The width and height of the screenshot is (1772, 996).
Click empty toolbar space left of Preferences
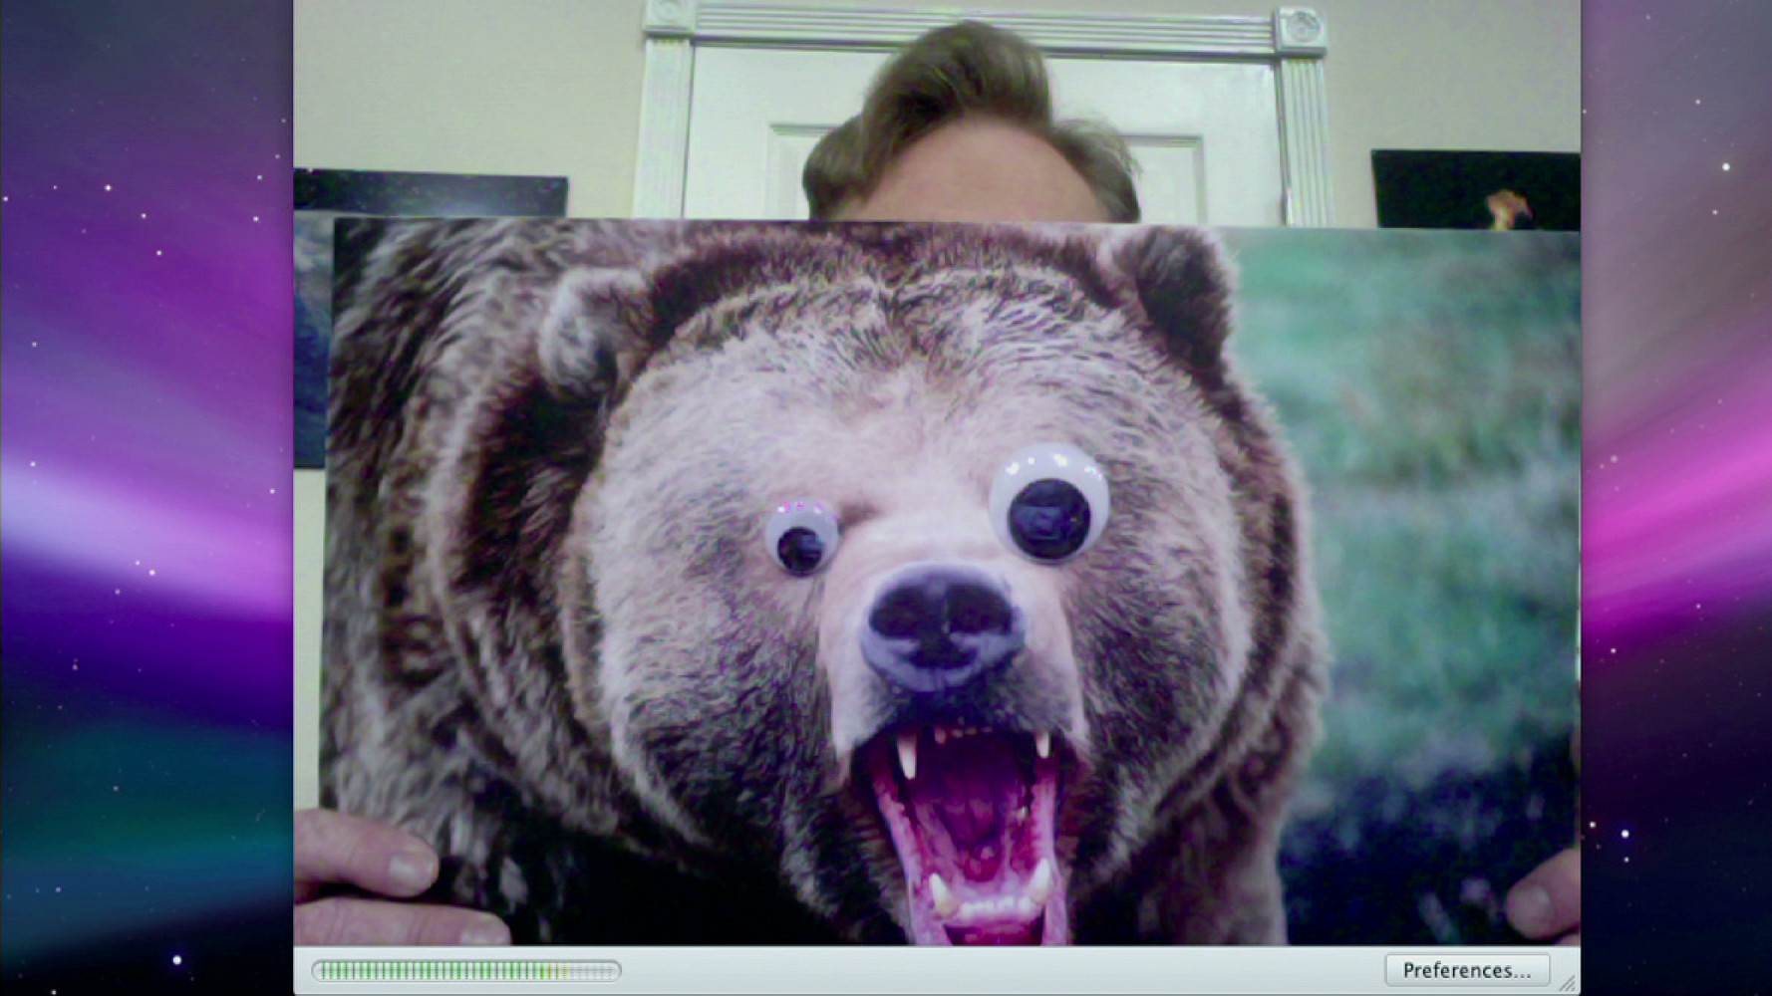(x=997, y=970)
